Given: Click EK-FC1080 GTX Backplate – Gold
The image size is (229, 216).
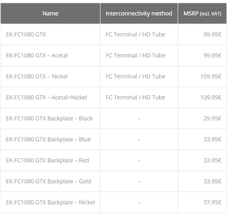Looking at the screenshot, I should [x=49, y=181].
